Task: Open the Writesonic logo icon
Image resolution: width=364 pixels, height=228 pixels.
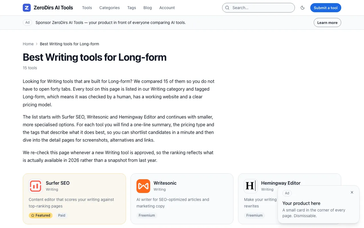Action: coord(143,186)
